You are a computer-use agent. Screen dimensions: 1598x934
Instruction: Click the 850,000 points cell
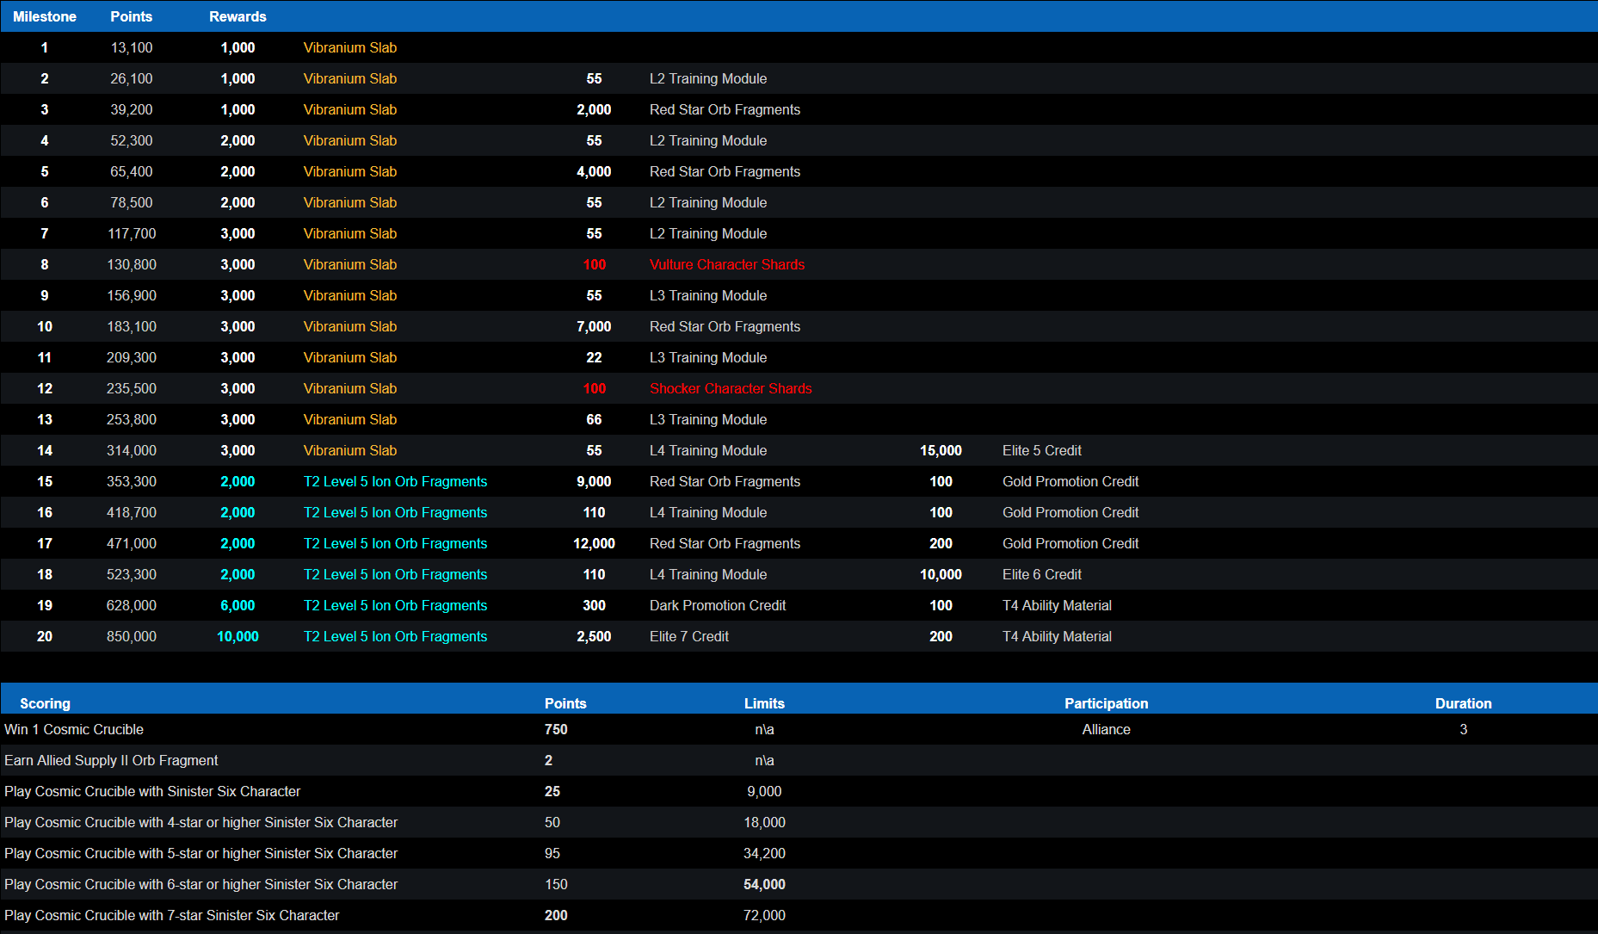pyautogui.click(x=132, y=636)
